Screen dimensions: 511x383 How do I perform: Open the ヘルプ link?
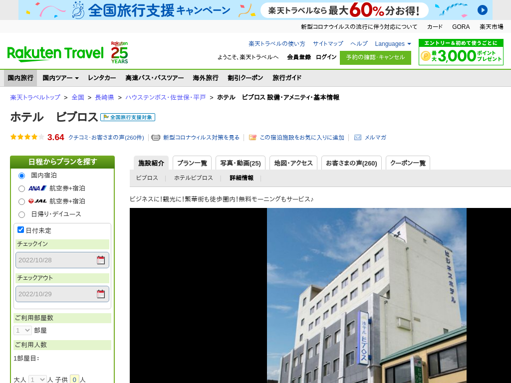(x=359, y=44)
